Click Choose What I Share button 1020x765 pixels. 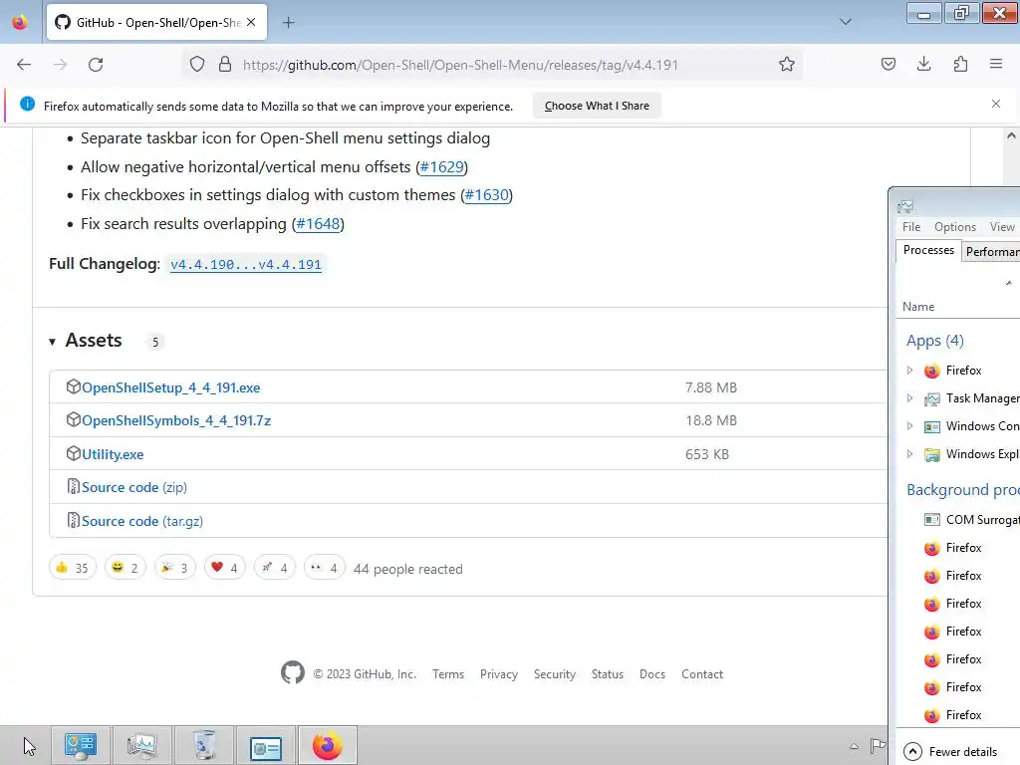[597, 106]
